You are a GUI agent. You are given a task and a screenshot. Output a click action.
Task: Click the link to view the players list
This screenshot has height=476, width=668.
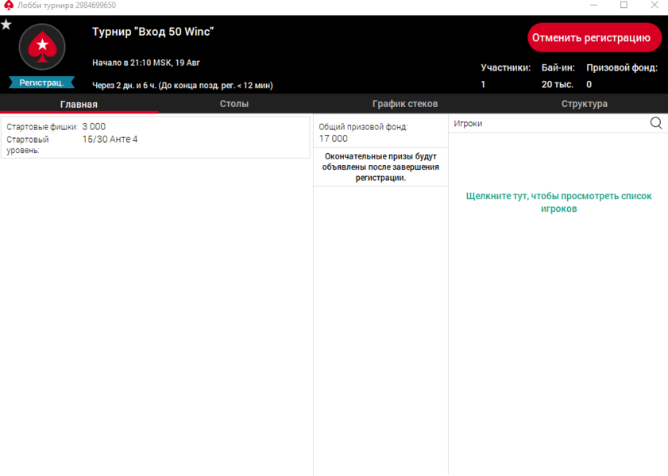point(558,202)
